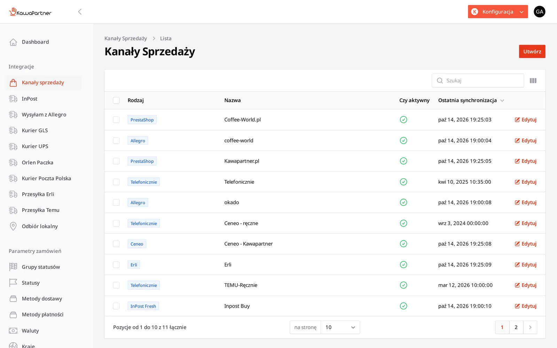The height and width of the screenshot is (348, 557).
Task: Click the InPost Fresh type tag
Action: point(143,306)
